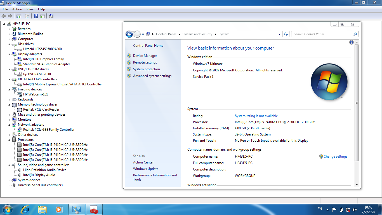382x215 pixels.
Task: Click the Back arrow in Device Manager toolbar
Action: coord(4,16)
